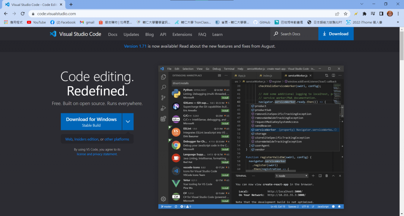The image size is (404, 216).
Task: Open the Learn navigation item
Action: [217, 34]
